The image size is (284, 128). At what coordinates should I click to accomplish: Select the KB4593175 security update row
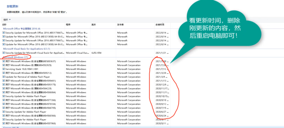point(86,85)
